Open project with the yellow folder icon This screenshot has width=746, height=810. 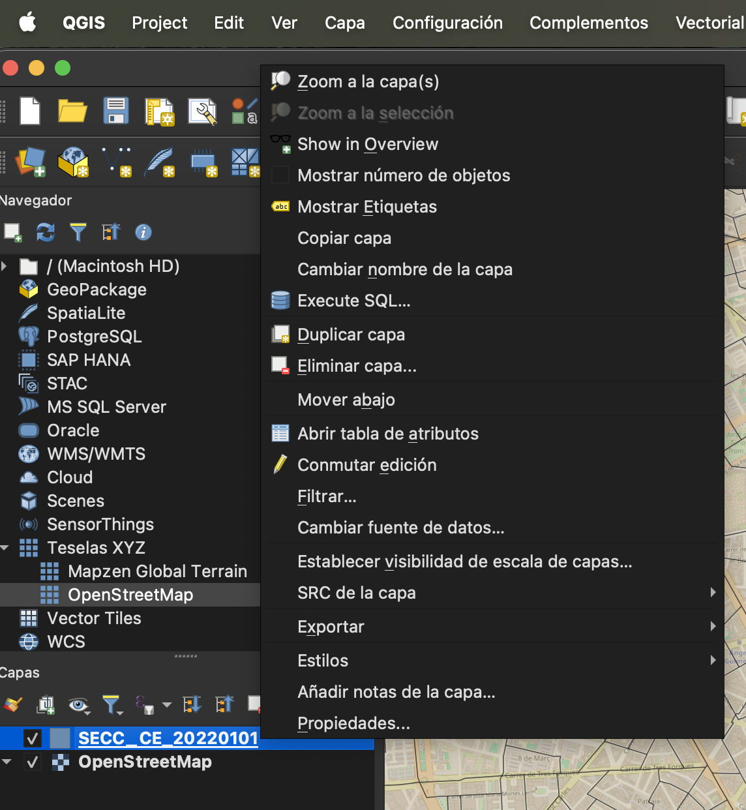click(x=72, y=111)
